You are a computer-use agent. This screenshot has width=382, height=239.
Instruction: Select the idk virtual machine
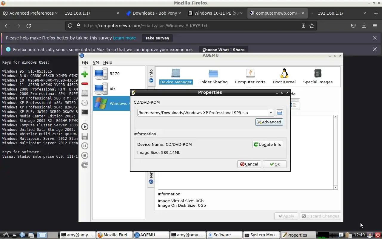click(119, 88)
